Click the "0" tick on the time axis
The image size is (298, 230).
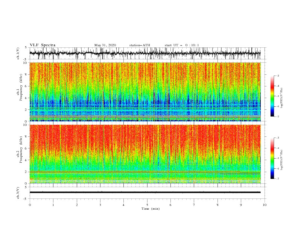(30, 205)
